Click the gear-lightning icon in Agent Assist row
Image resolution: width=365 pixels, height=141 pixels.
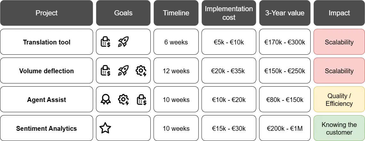(x=123, y=100)
